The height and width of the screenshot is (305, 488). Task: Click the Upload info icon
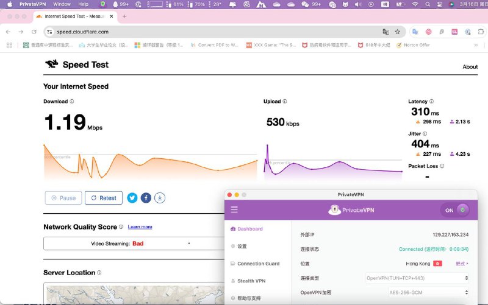[x=285, y=101]
